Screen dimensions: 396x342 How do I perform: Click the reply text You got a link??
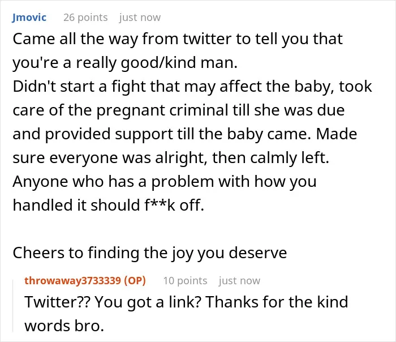coord(148,302)
